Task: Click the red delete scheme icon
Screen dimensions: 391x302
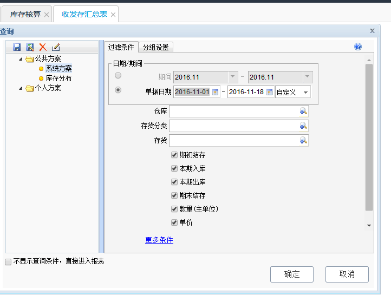Action: click(x=43, y=47)
